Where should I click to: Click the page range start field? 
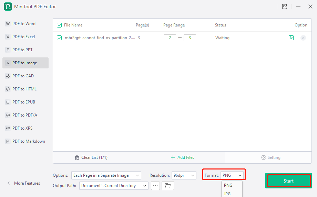click(x=170, y=38)
